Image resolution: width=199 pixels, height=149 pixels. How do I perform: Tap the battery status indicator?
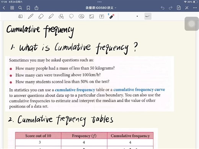(196, 2)
